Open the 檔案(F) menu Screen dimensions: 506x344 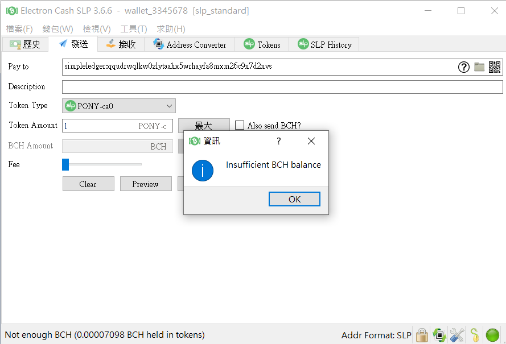pyautogui.click(x=19, y=29)
